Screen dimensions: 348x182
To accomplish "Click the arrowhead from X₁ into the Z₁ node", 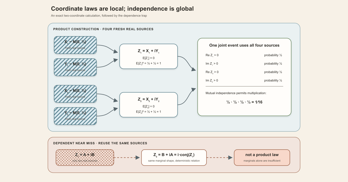I will [x=115, y=52].
